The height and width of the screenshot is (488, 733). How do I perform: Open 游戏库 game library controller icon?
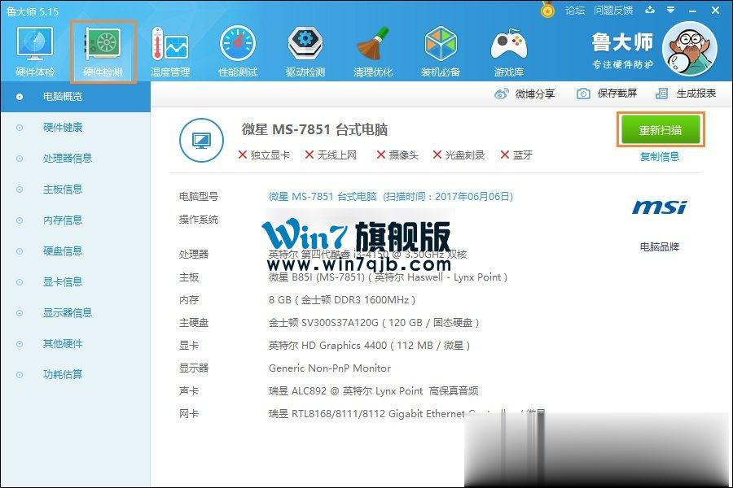[x=508, y=52]
